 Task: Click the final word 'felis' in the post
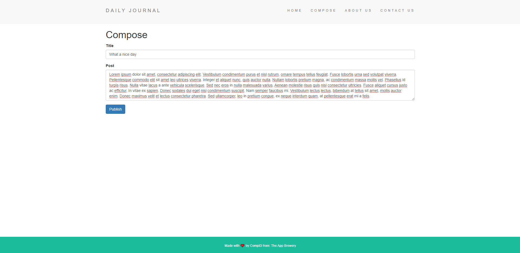click(366, 96)
